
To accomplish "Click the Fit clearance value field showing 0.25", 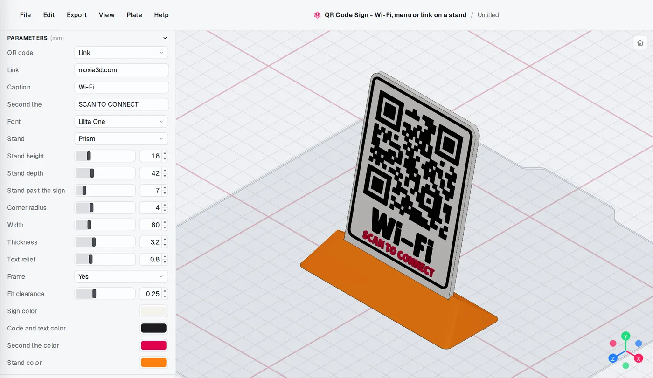I will coord(153,294).
